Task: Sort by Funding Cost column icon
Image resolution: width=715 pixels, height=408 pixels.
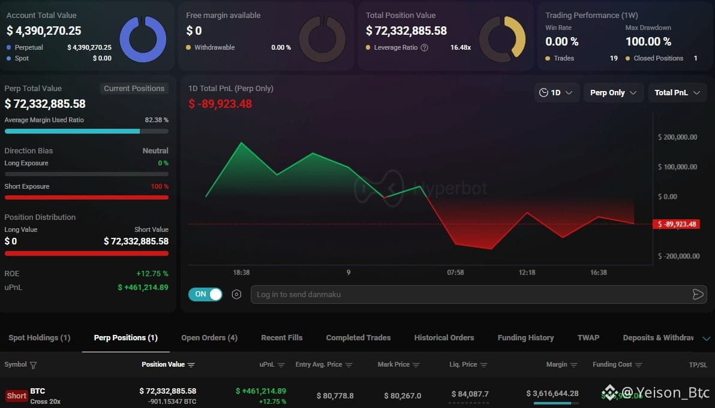Action: click(638, 365)
